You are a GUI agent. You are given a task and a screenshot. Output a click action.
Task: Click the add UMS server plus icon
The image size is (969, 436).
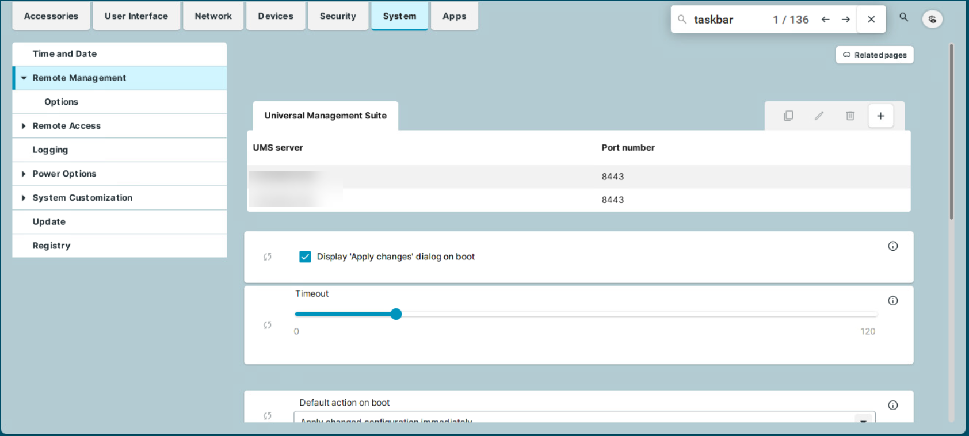(x=880, y=116)
